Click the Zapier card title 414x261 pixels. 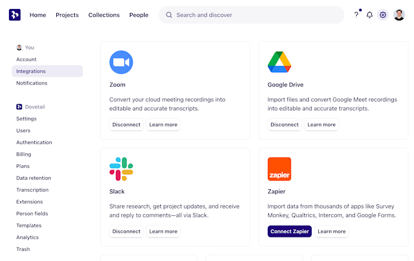pos(276,192)
